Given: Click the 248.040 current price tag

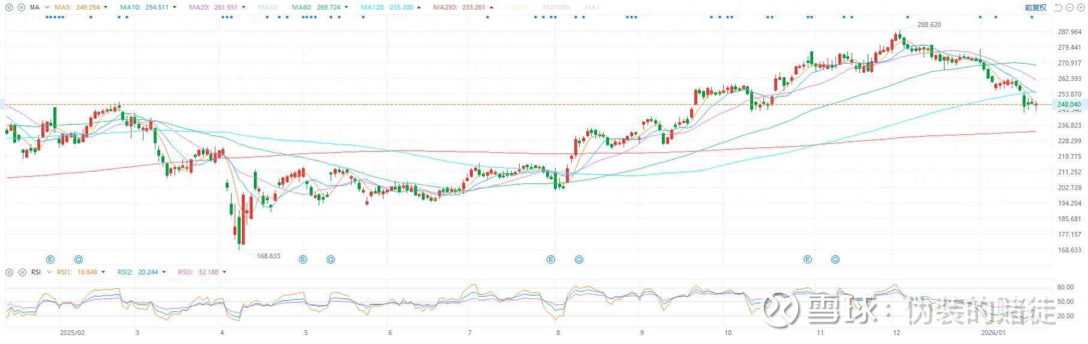Looking at the screenshot, I should point(1069,104).
